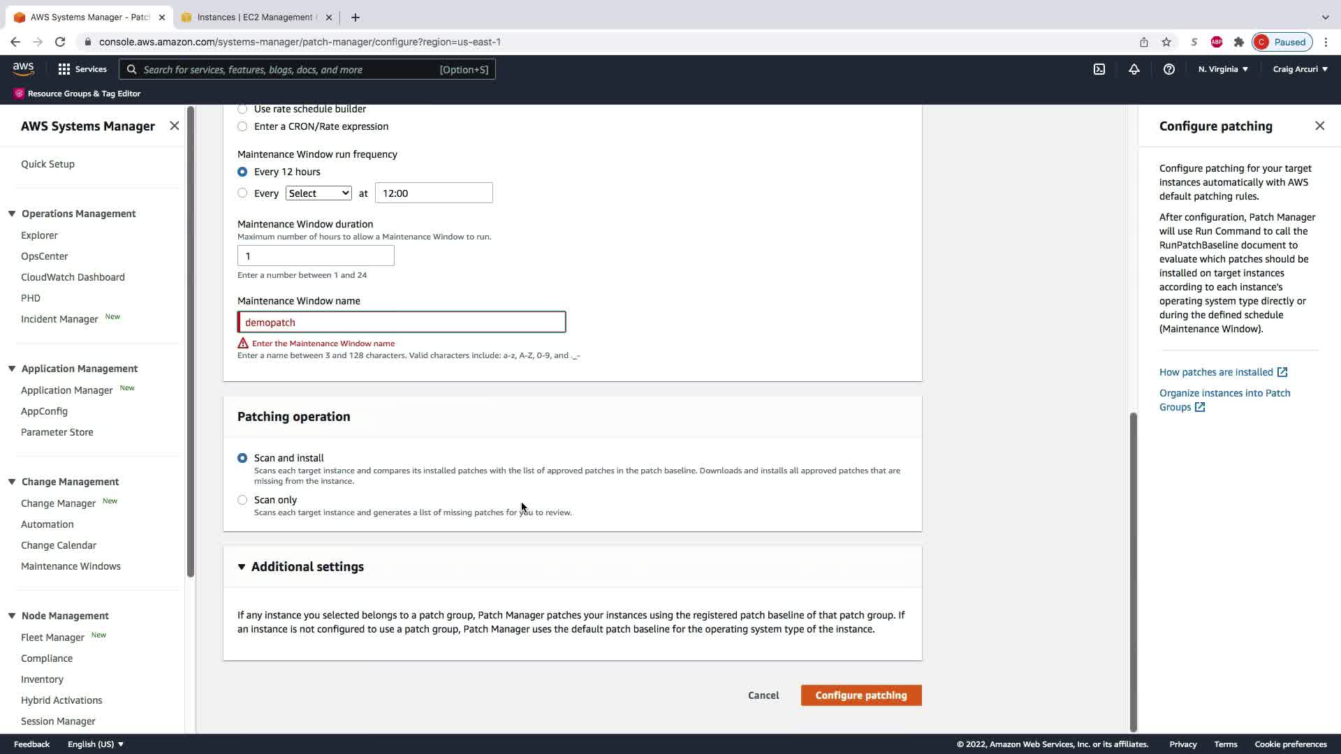
Task: Open Maintenance Windows in sidebar
Action: click(x=71, y=566)
